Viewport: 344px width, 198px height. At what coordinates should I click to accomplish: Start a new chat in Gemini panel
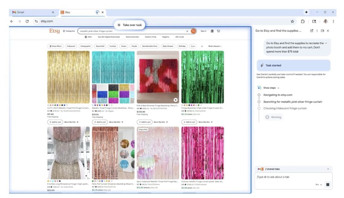(311, 31)
